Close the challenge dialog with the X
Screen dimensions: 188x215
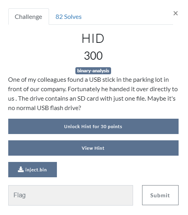(x=175, y=13)
